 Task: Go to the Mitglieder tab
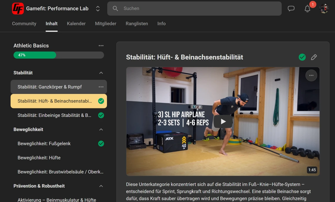(x=105, y=24)
